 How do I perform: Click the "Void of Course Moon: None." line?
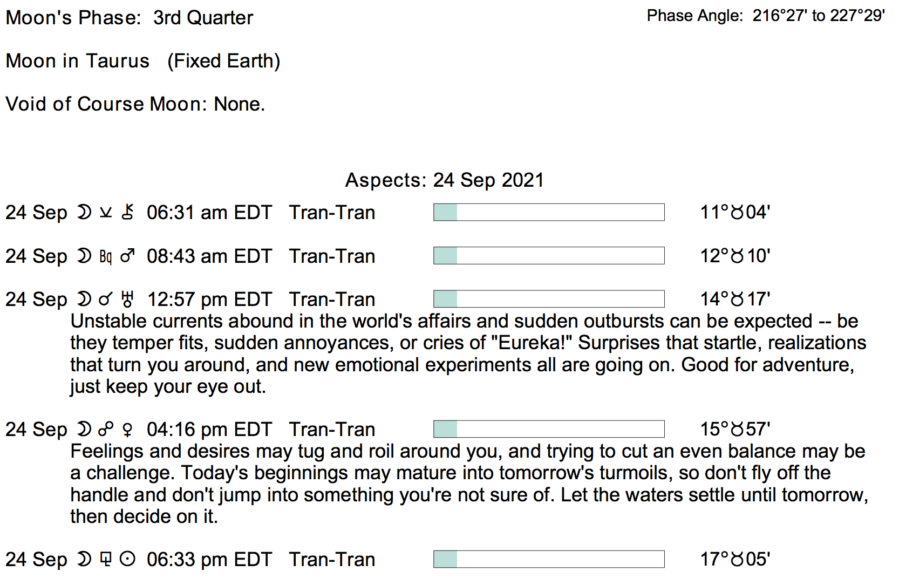click(x=135, y=104)
